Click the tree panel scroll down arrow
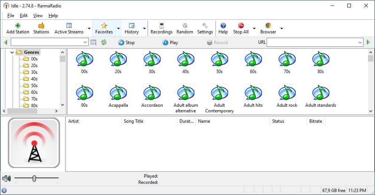The height and width of the screenshot is (195, 375). click(63, 105)
